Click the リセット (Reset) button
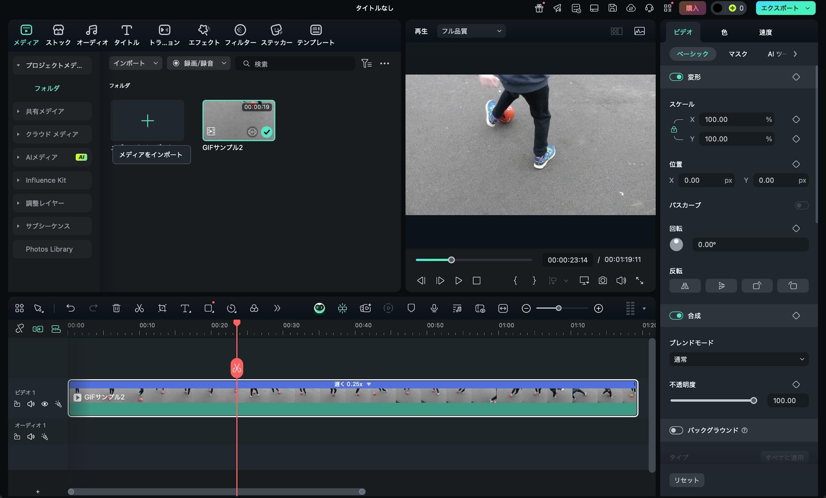826x498 pixels. [687, 480]
